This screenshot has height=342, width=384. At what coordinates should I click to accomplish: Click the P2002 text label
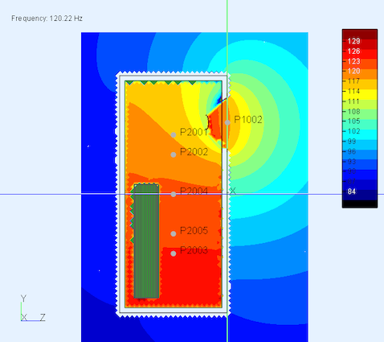pyautogui.click(x=194, y=152)
